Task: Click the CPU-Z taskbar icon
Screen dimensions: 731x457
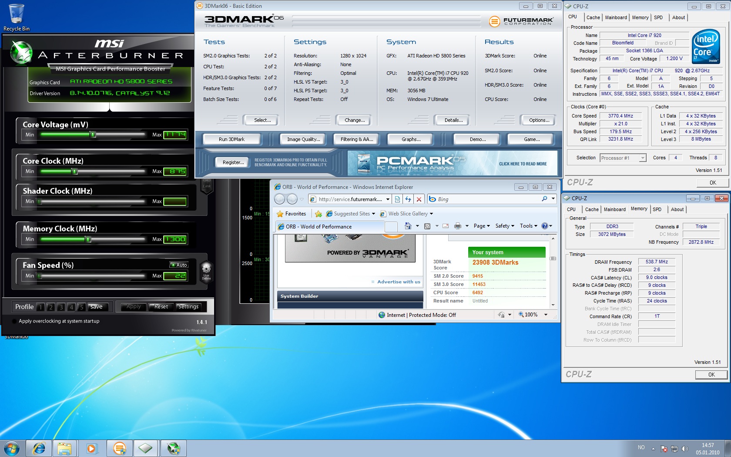Action: [145, 448]
